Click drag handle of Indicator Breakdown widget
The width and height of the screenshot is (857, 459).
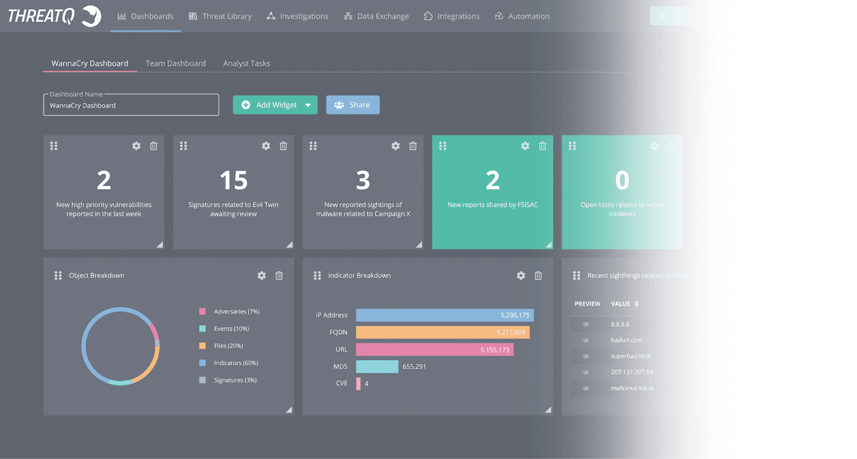point(318,275)
